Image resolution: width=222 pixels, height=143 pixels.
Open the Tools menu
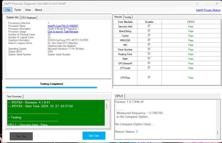click(17, 10)
